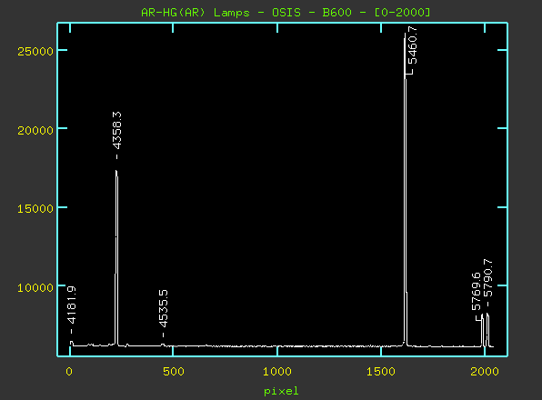This screenshot has height=400, width=542.
Task: Click the 10000 y-axis value
Action: pyautogui.click(x=35, y=287)
